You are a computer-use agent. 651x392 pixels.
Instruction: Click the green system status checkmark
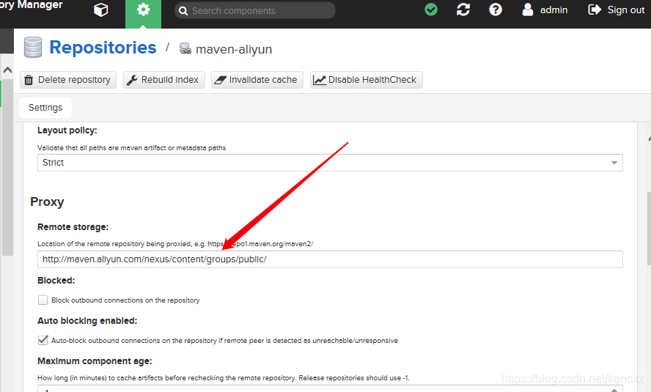(x=431, y=10)
